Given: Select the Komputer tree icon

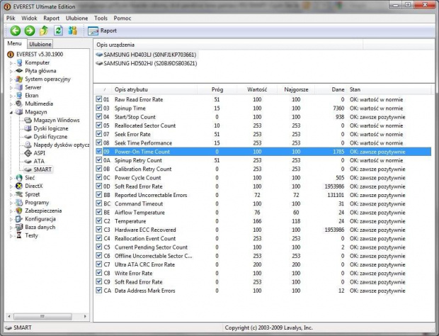Looking at the screenshot, I should coord(19,62).
